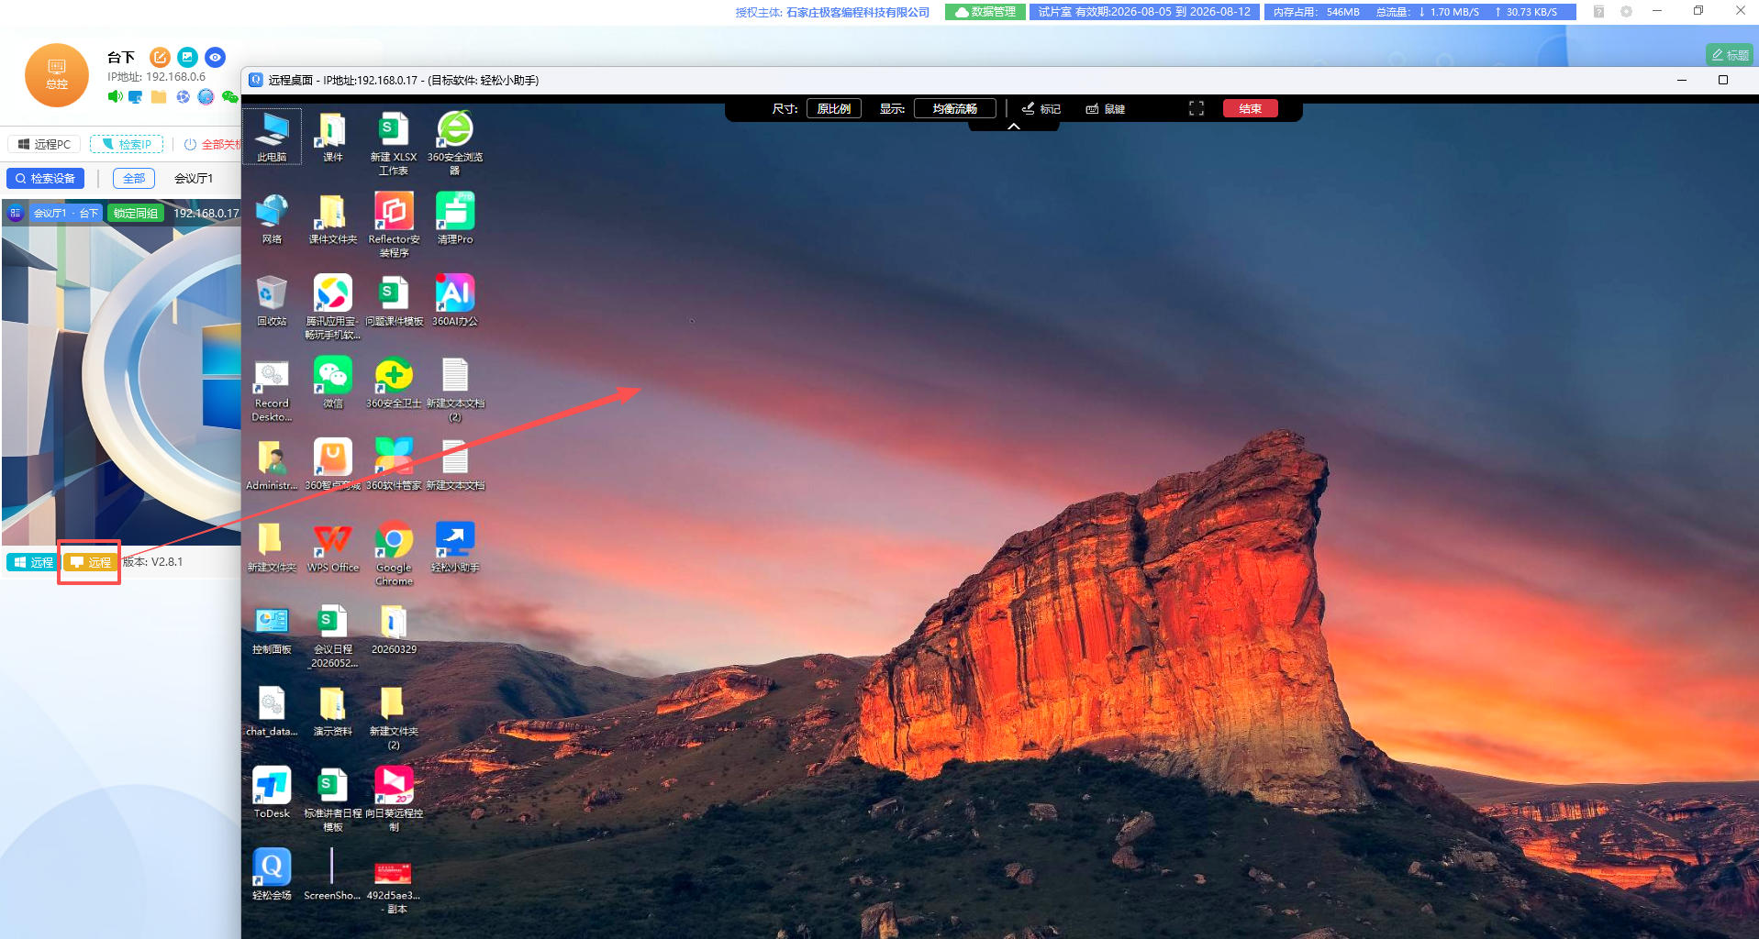Screen dimensions: 1759x939
Task: Click the green 锁定同组 badge
Action: pyautogui.click(x=136, y=213)
